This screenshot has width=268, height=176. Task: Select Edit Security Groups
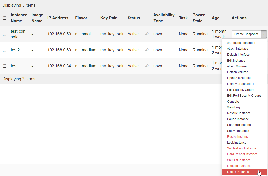click(241, 90)
